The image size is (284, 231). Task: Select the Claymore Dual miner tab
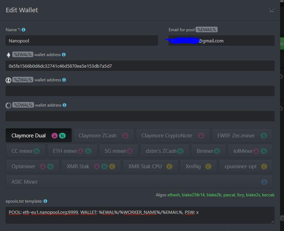(39, 136)
